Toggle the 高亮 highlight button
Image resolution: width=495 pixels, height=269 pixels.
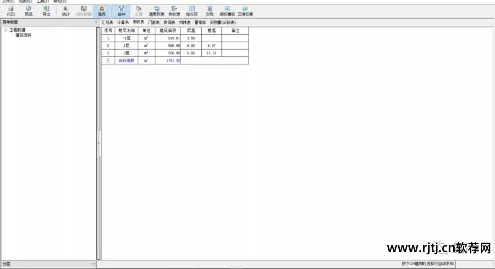point(102,11)
